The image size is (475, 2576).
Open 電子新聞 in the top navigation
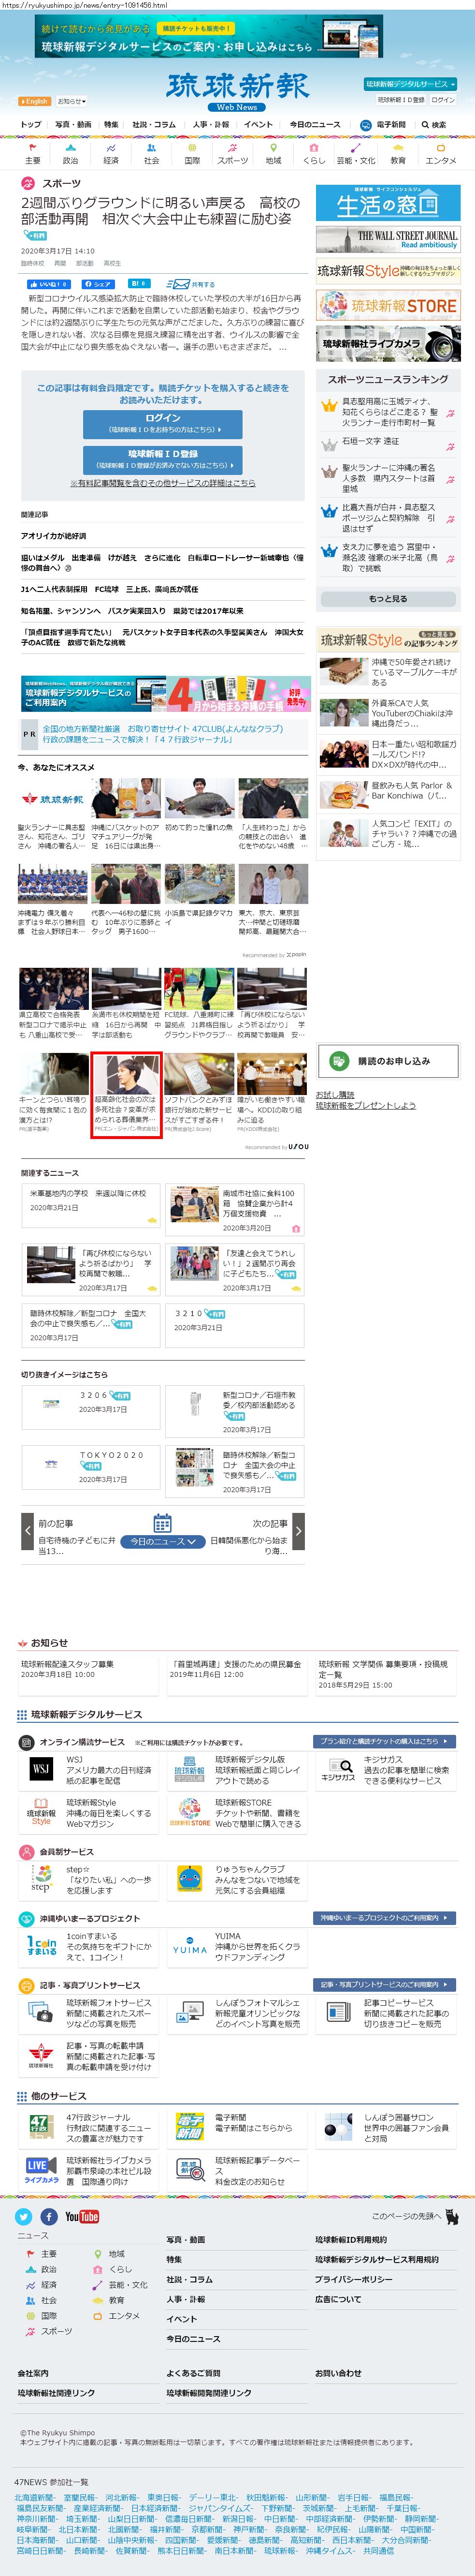(x=384, y=125)
